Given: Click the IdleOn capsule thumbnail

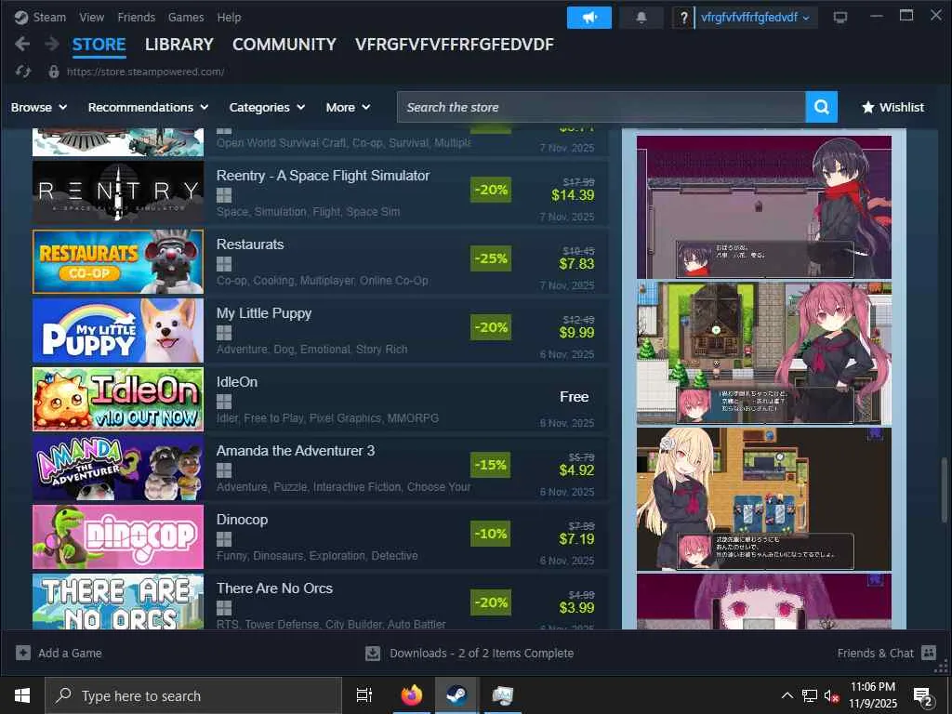Looking at the screenshot, I should pos(118,399).
